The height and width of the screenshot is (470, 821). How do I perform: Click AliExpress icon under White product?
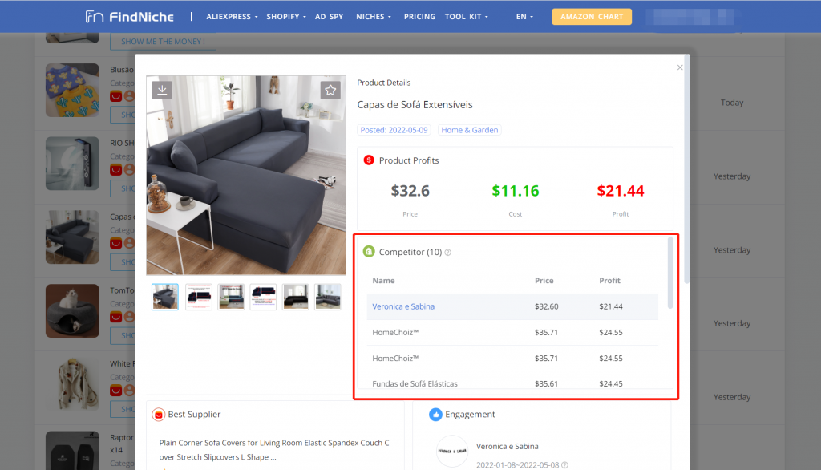click(115, 391)
